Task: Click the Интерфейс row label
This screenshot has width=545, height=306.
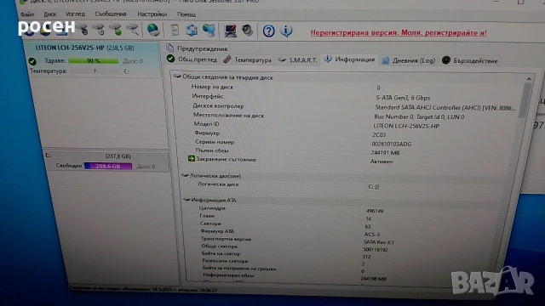Action: (208, 96)
